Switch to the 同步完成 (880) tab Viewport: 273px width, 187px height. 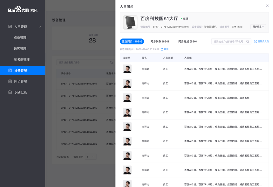187,42
